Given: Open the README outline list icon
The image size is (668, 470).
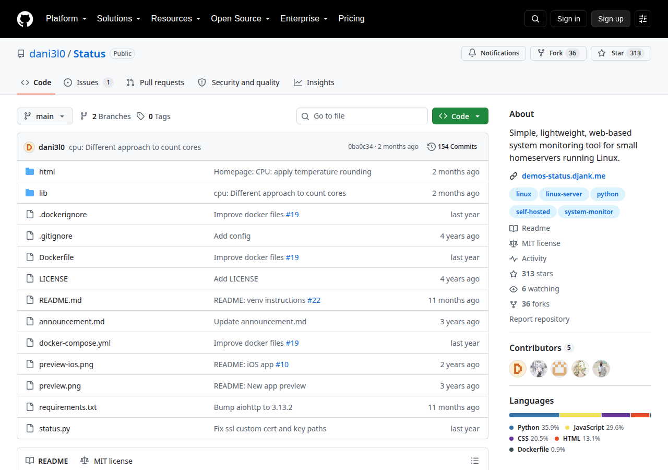Looking at the screenshot, I should [475, 461].
